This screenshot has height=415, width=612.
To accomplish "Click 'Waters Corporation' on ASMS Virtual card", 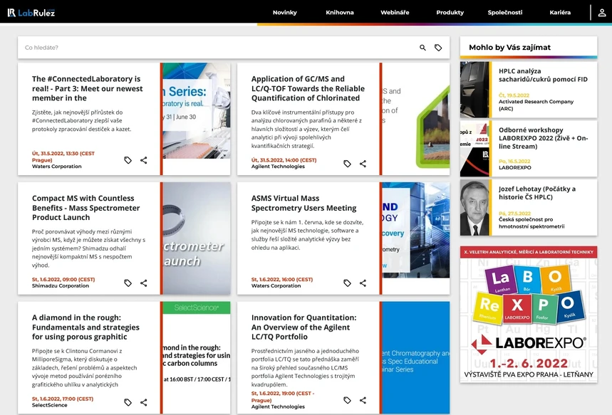I will [x=276, y=286].
